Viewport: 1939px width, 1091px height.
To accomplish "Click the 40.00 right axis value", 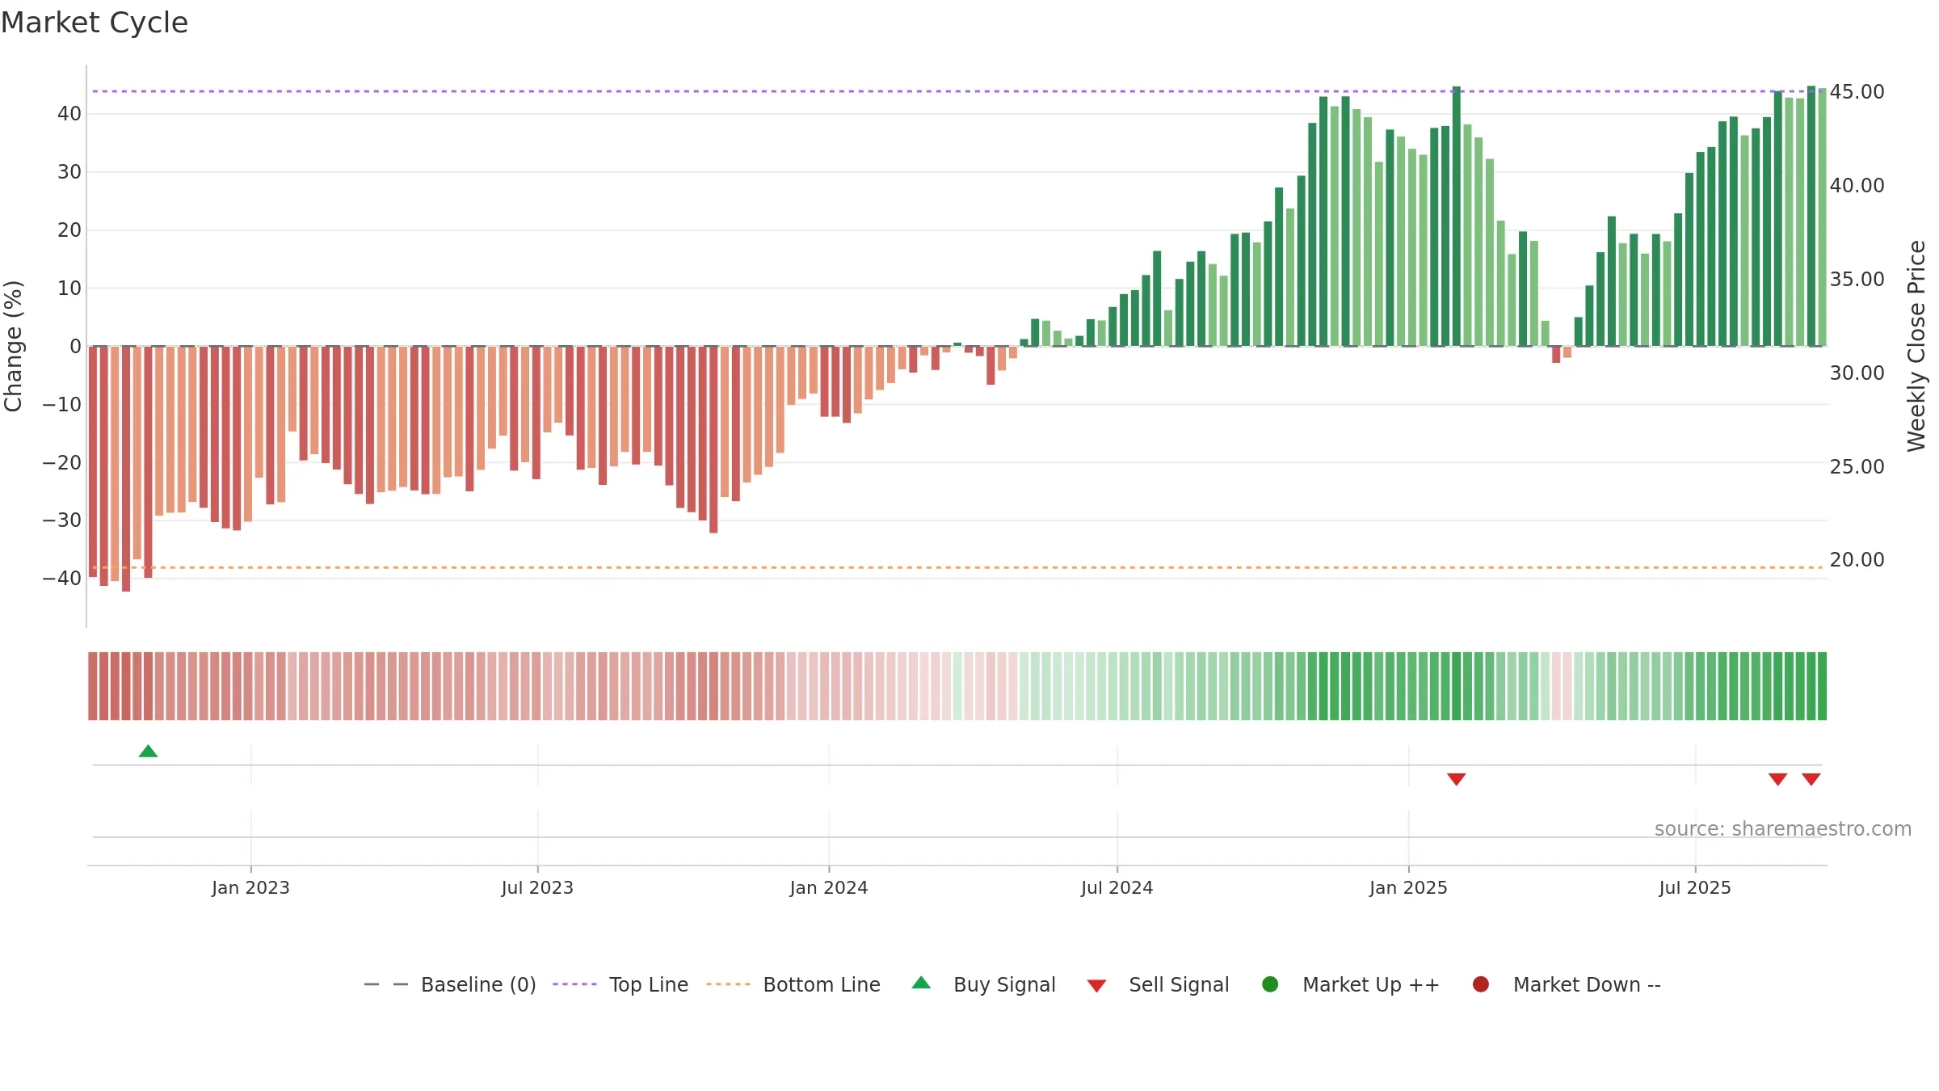I will click(1857, 186).
